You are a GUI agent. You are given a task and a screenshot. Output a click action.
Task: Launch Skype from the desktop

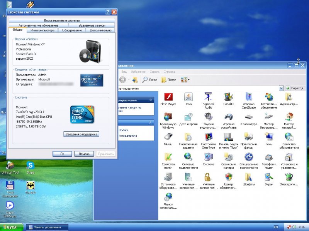tap(31, 167)
